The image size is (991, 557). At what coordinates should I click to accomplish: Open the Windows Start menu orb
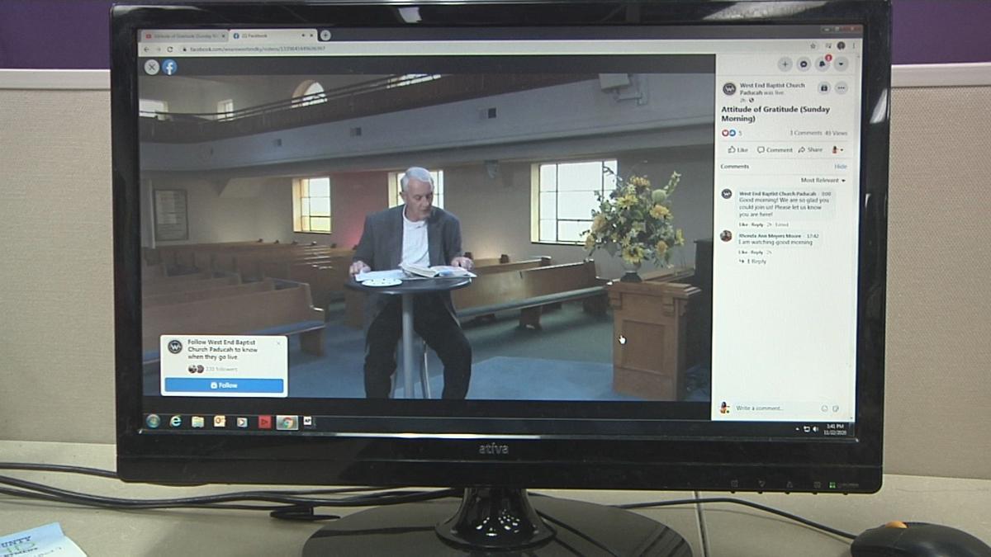[x=153, y=422]
